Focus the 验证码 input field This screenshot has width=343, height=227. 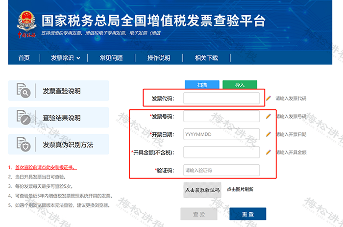221,170
